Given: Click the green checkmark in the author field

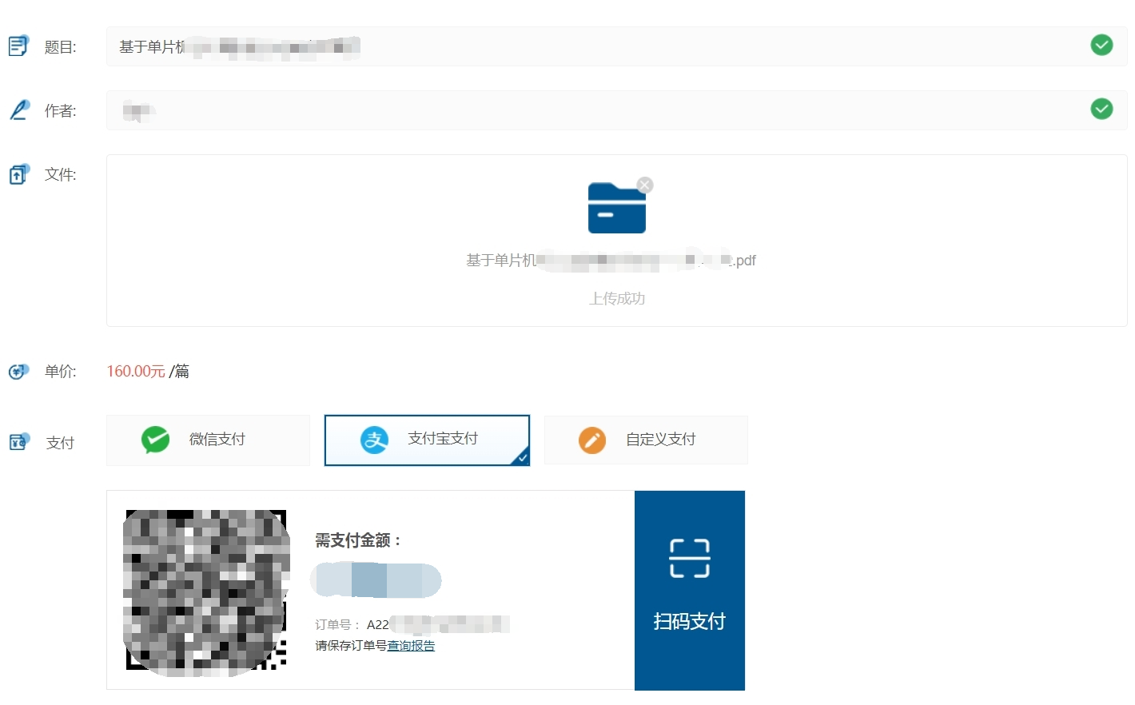Looking at the screenshot, I should click(x=1101, y=109).
